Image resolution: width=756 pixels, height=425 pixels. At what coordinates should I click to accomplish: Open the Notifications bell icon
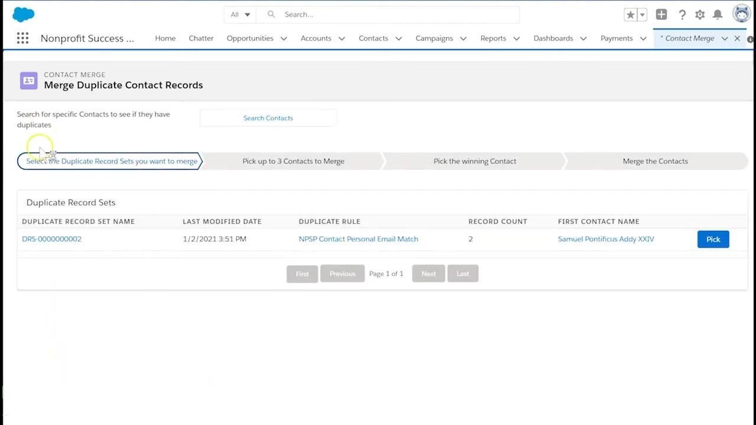pyautogui.click(x=718, y=15)
